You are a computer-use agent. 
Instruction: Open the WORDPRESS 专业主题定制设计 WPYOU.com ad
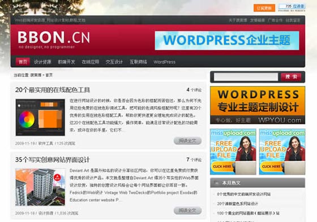click(258, 105)
